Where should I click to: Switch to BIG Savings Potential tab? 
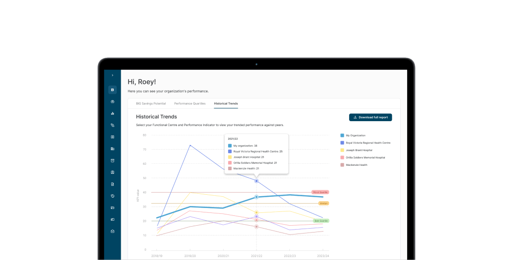[x=151, y=104]
